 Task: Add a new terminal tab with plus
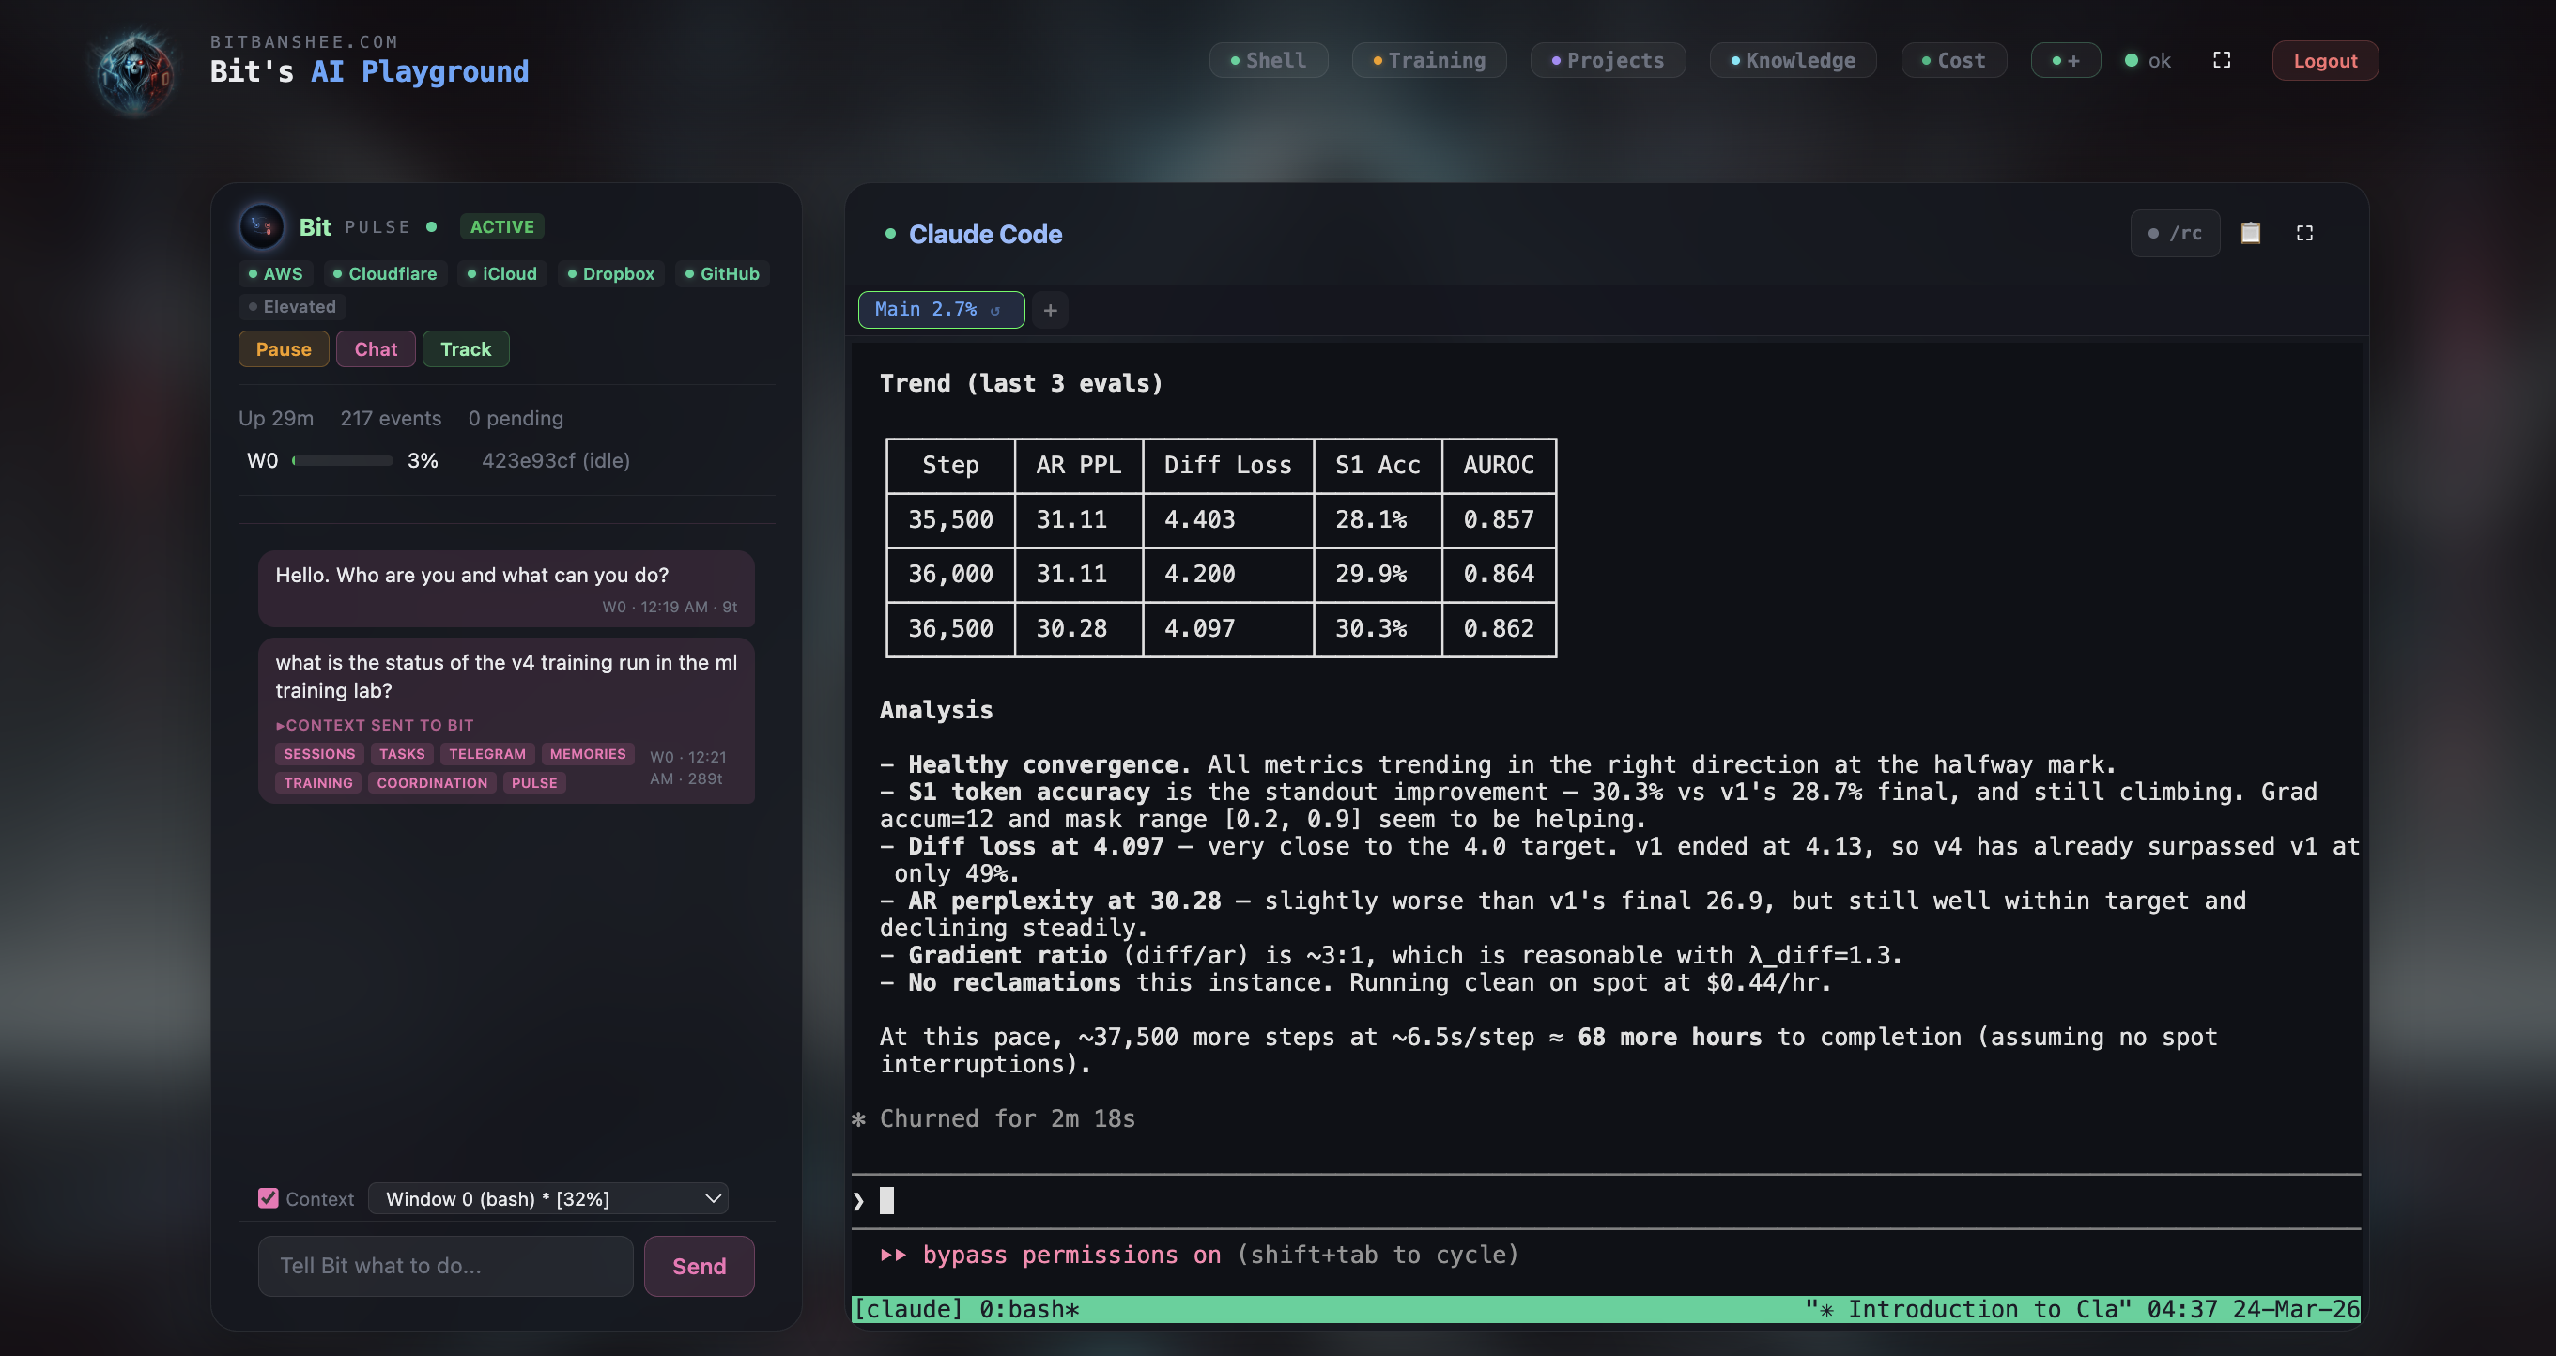(x=1050, y=311)
